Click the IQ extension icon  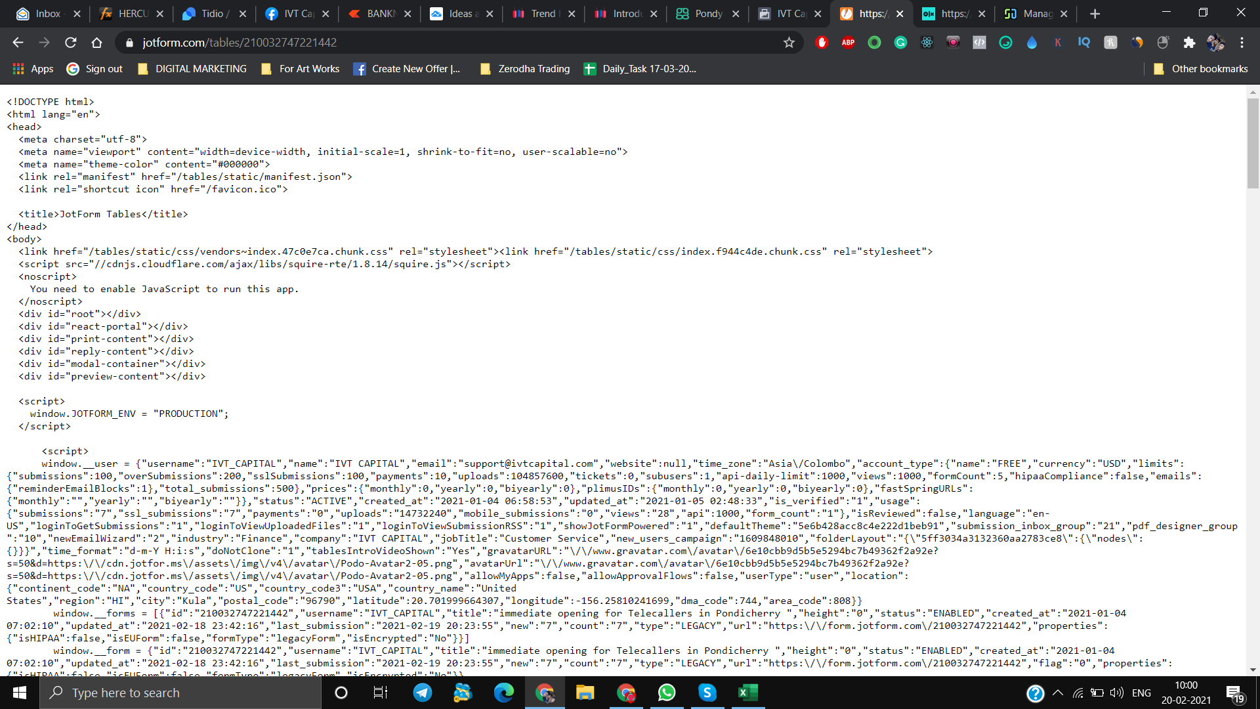1084,42
